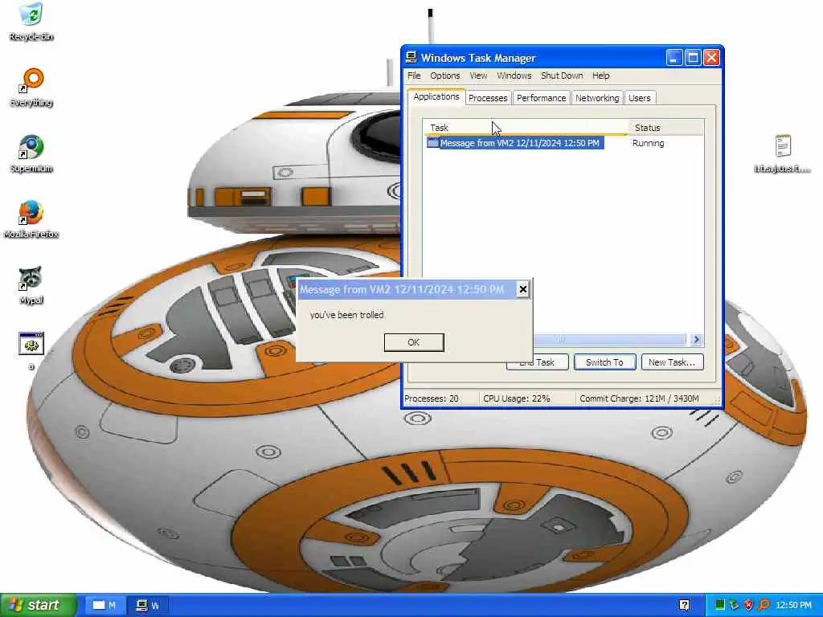Screen dimensions: 823x617
Task: Click the red Security Center shield tray icon
Action: (748, 605)
